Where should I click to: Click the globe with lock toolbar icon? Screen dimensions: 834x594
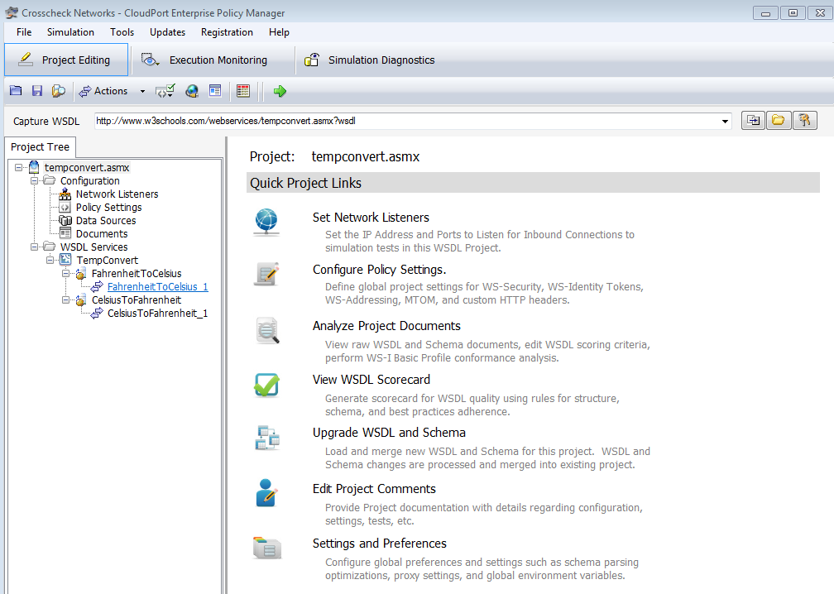point(191,91)
